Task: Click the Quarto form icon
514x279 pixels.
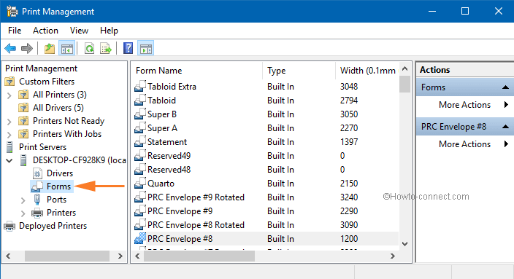Action: coord(140,183)
